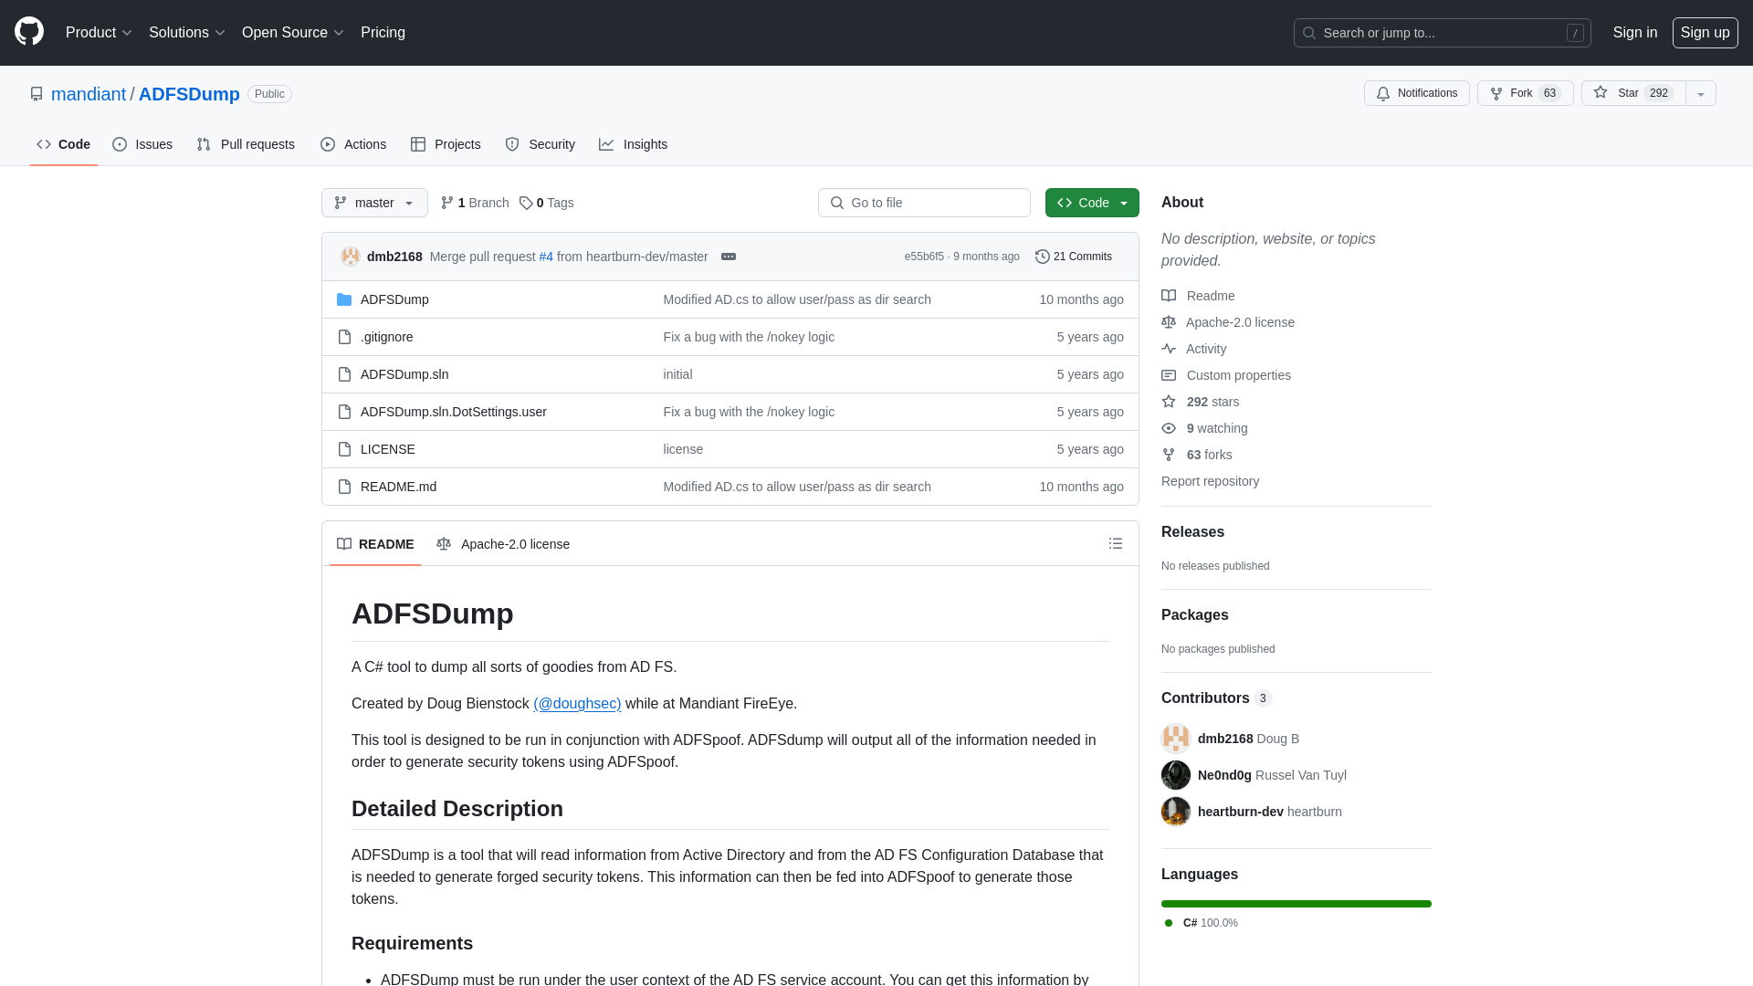Select the Code tab

click(64, 144)
